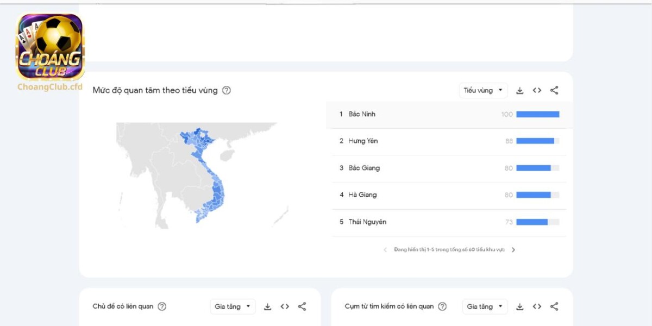
Task: Share the Cụm từ tìm kiếm panel
Action: click(554, 306)
